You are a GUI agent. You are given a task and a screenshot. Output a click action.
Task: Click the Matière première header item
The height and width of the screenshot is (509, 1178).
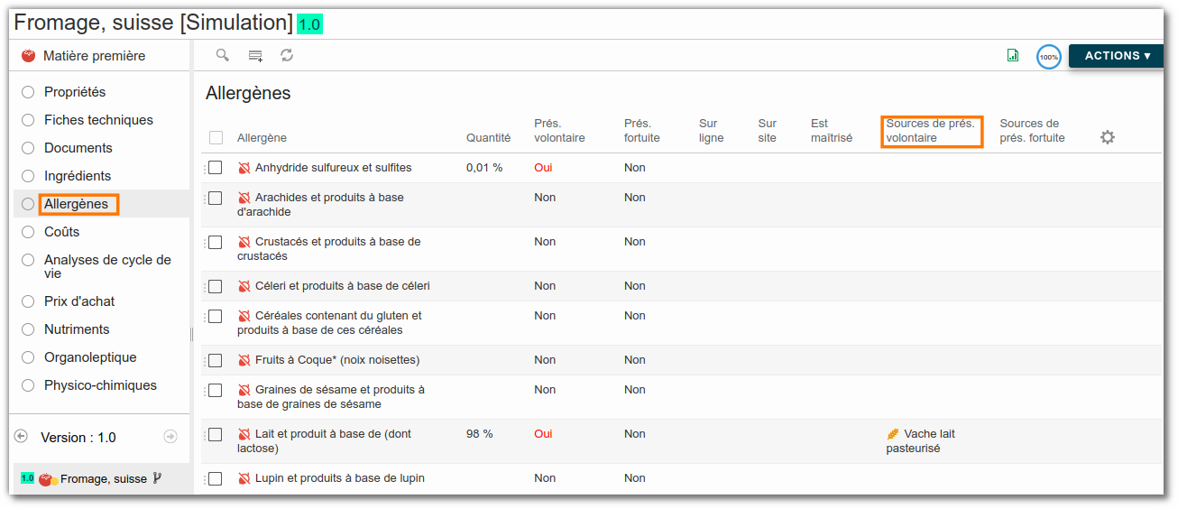coord(95,56)
